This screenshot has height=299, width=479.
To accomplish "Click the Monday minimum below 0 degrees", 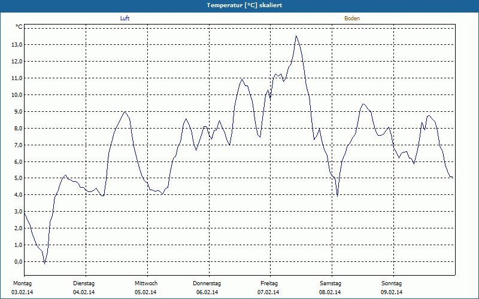I will point(44,263).
